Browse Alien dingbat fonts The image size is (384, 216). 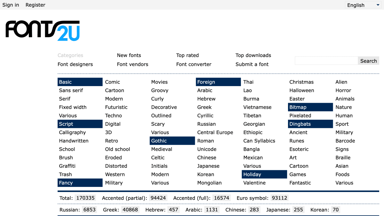point(341,82)
